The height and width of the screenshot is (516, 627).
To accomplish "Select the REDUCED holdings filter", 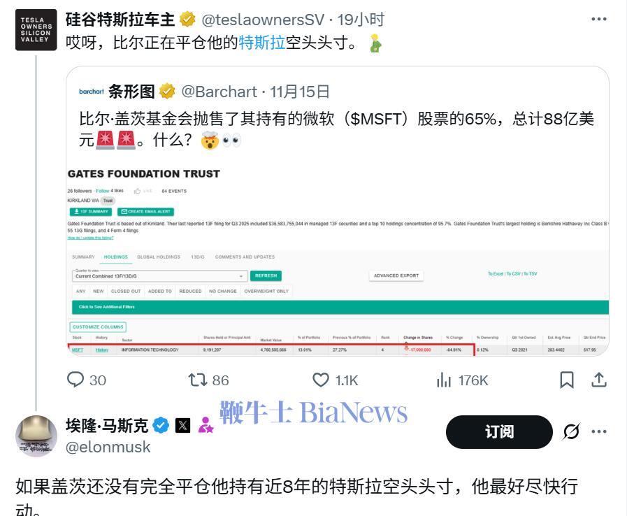I will [x=190, y=291].
